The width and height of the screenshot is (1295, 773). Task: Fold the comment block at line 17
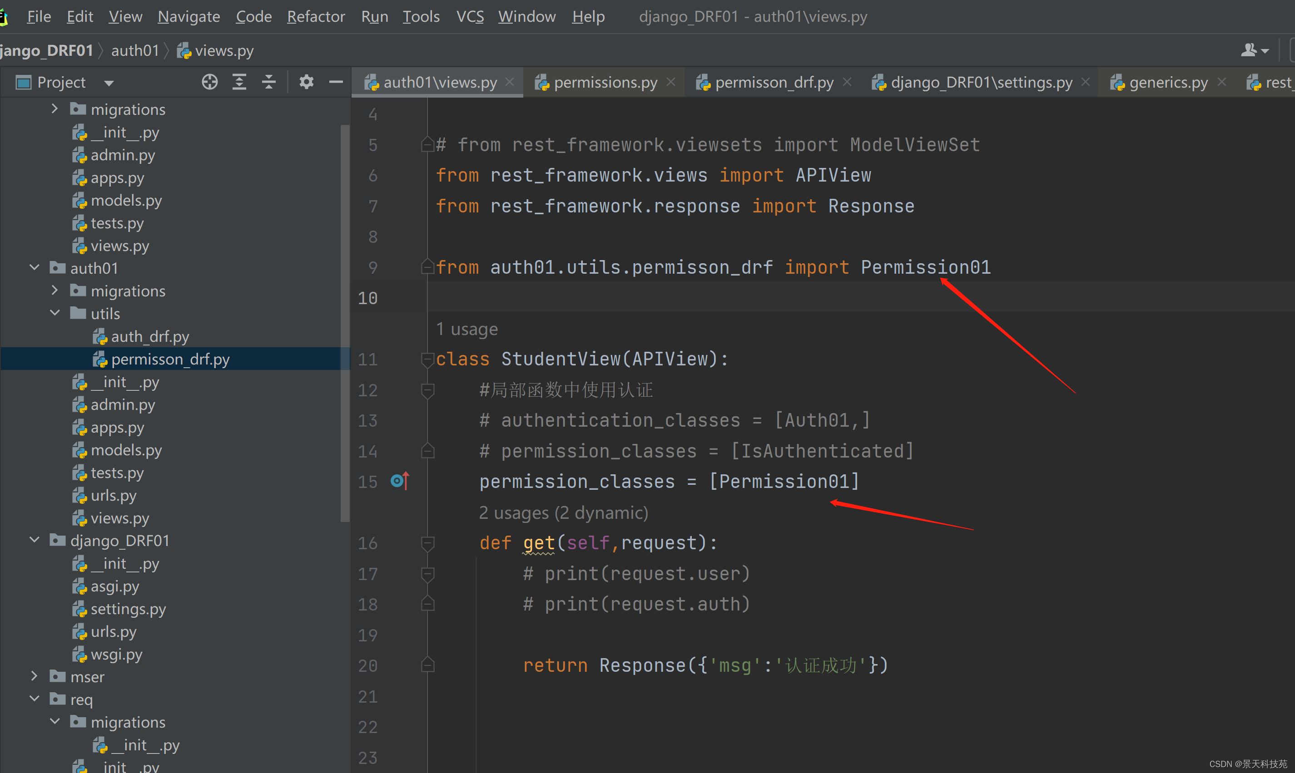coord(427,574)
